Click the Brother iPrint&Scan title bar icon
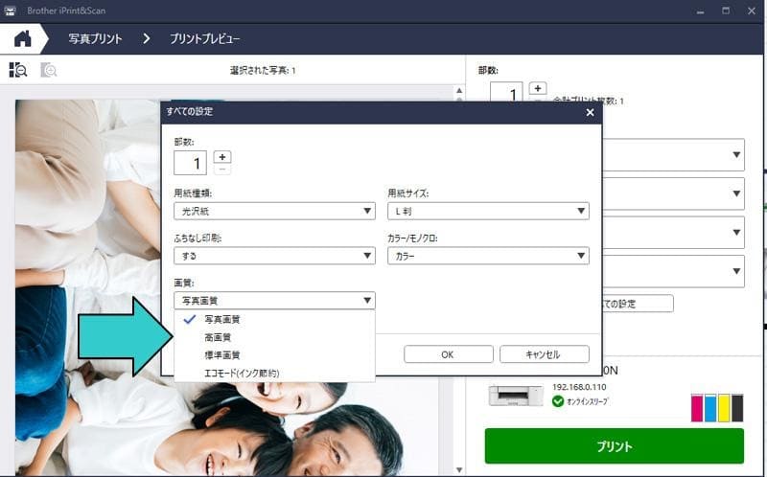 [x=10, y=11]
